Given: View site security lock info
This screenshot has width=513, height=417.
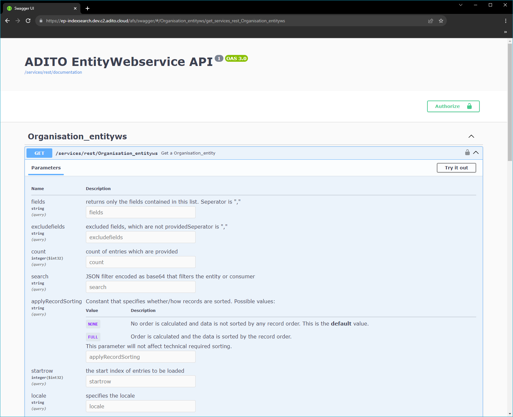Looking at the screenshot, I should point(41,21).
